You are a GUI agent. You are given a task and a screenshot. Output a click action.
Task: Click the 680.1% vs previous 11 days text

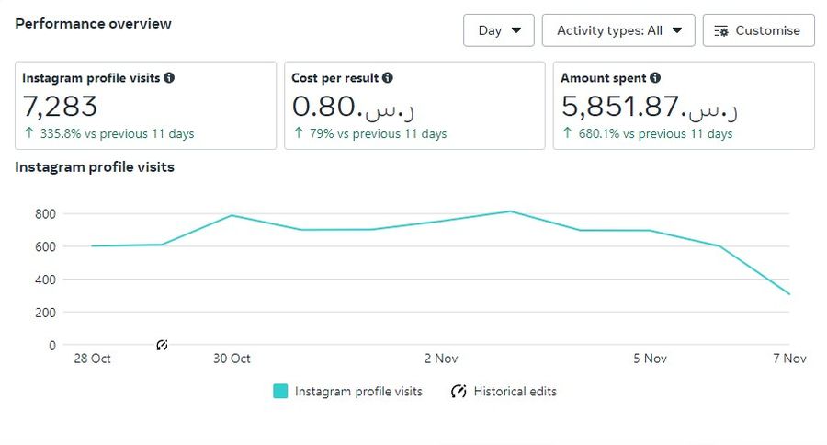pyautogui.click(x=655, y=133)
